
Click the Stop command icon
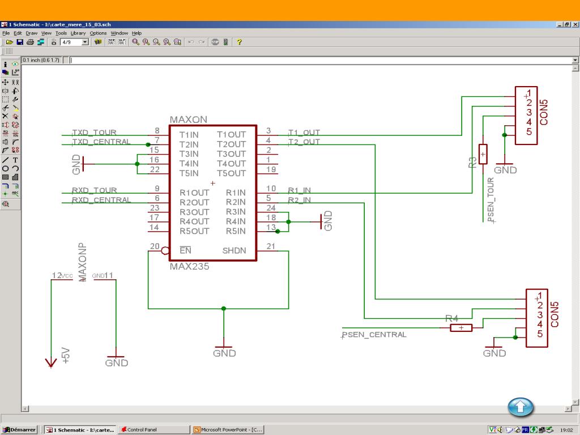(215, 42)
